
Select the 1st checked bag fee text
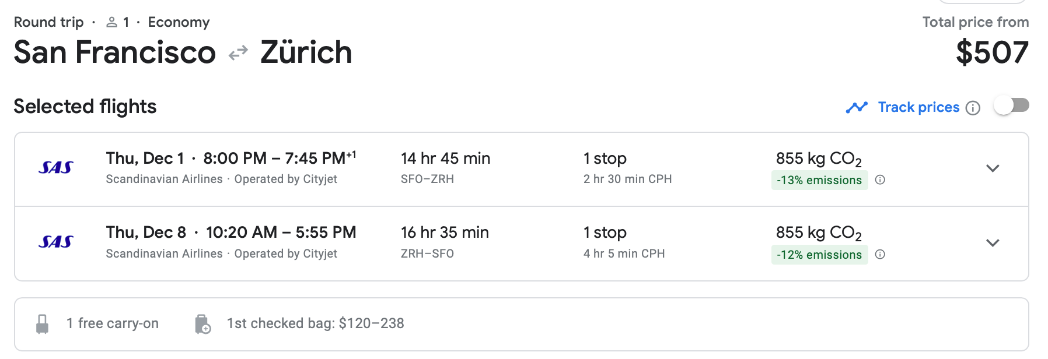click(315, 323)
